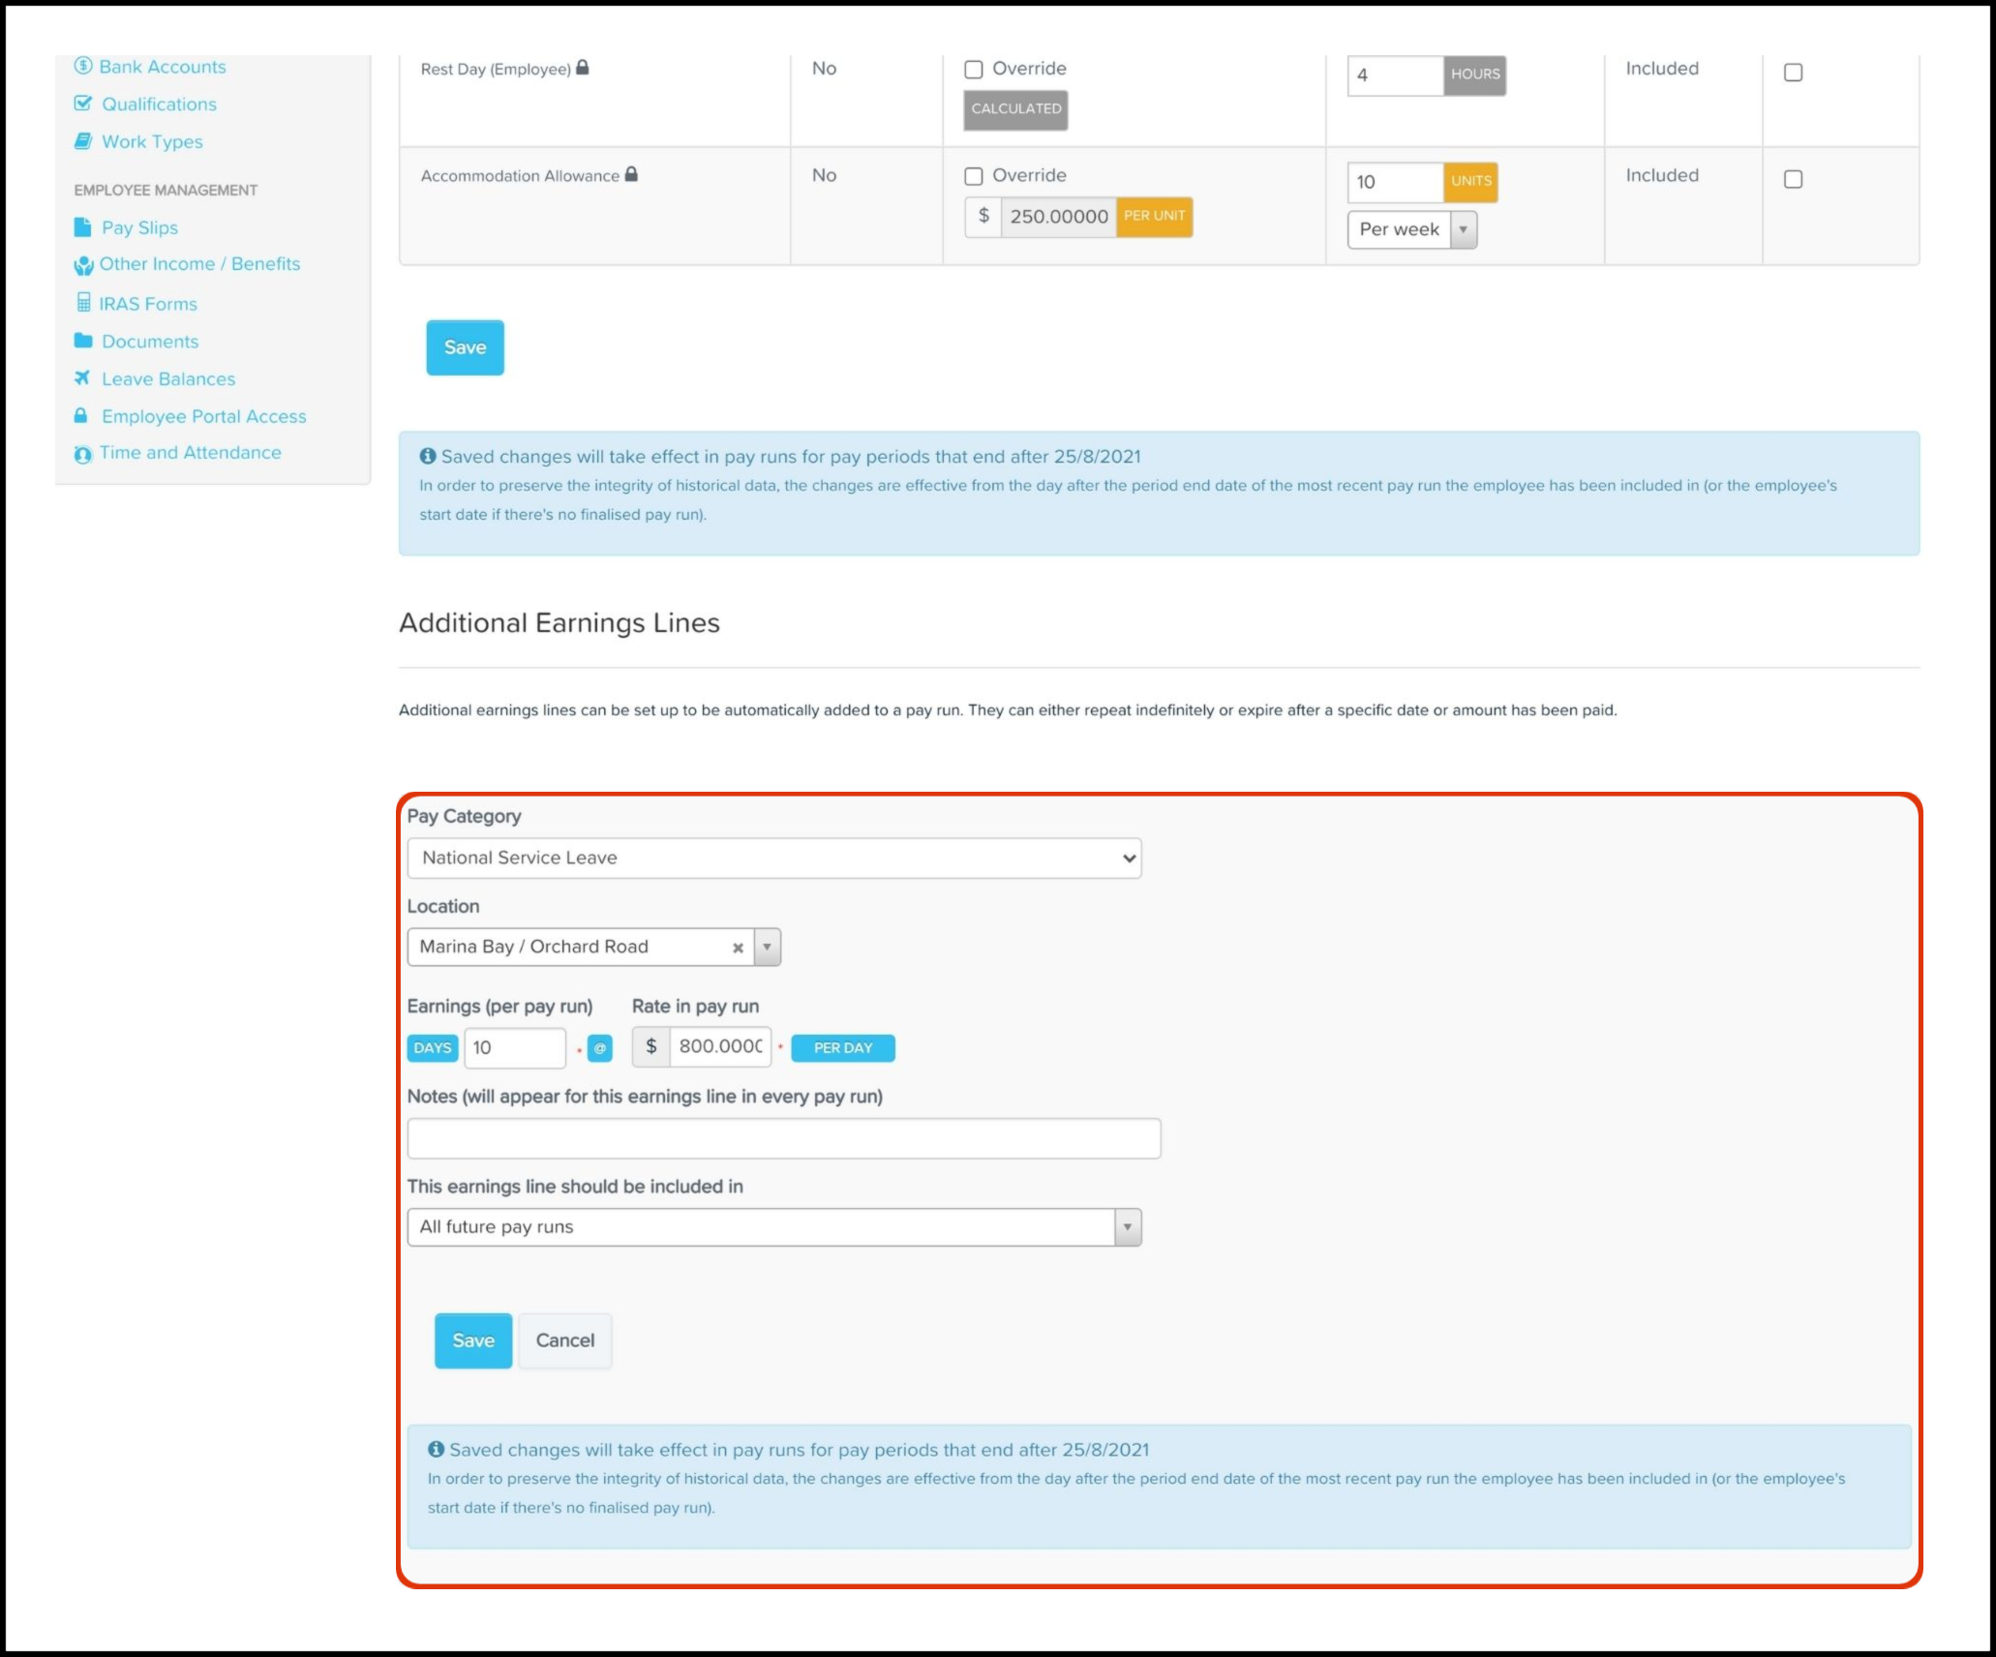Click Save below the Cancel-paired earnings form

pos(472,1341)
